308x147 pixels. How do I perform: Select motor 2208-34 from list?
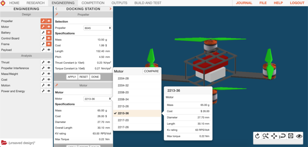click(x=137, y=99)
